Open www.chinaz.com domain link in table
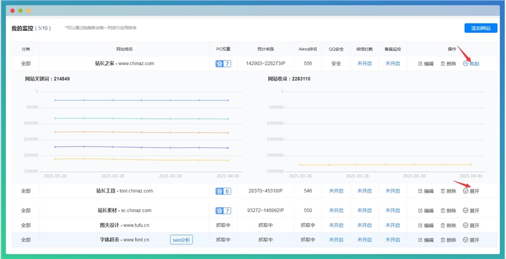Screen dimensions: 506x259 [136, 64]
